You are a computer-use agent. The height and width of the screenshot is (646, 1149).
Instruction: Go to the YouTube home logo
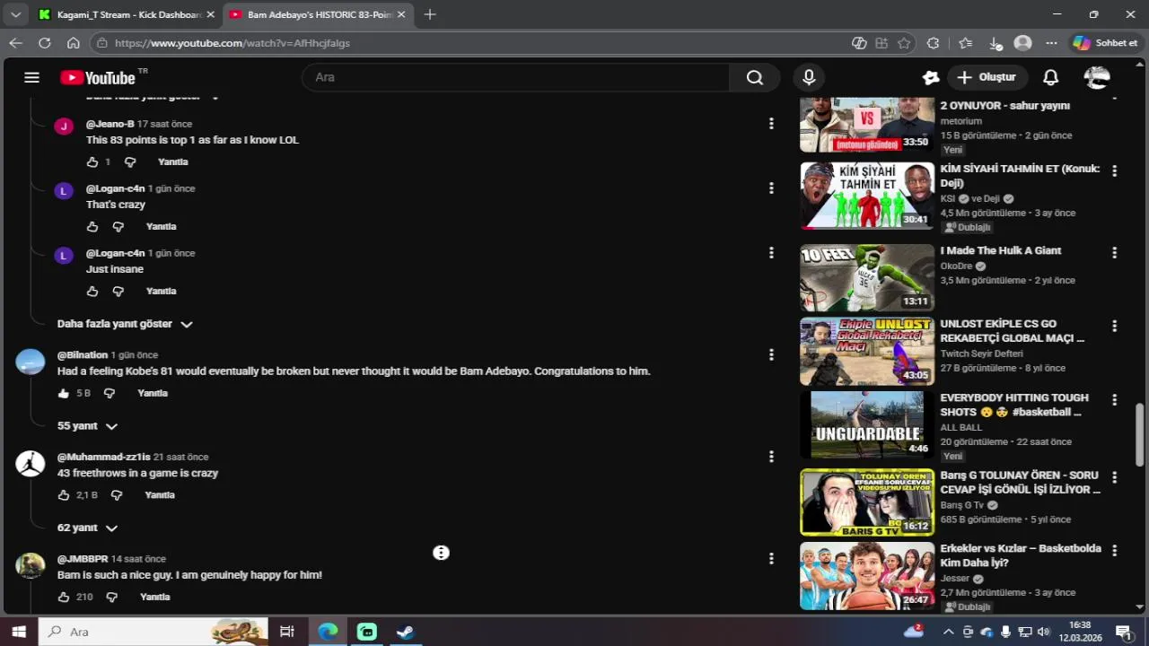click(98, 77)
